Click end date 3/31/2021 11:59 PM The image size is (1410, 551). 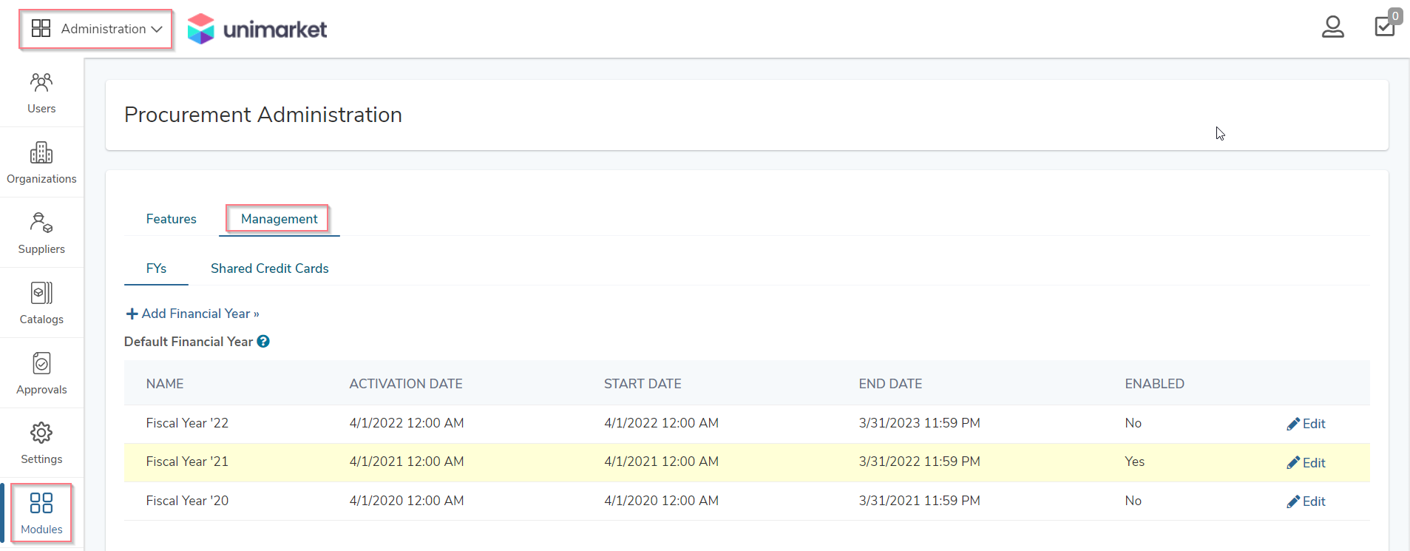coord(919,501)
